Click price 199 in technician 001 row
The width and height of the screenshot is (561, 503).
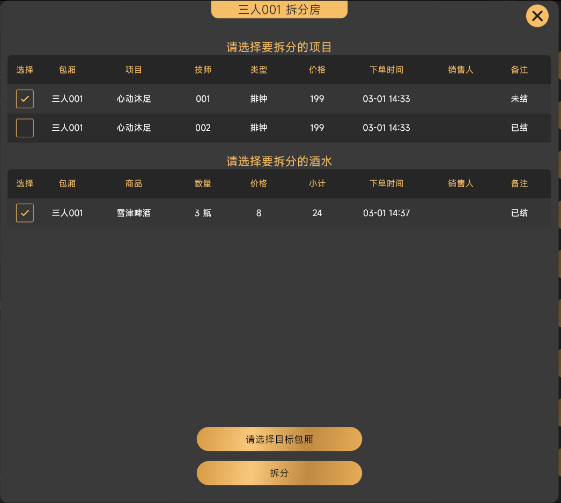tap(317, 99)
